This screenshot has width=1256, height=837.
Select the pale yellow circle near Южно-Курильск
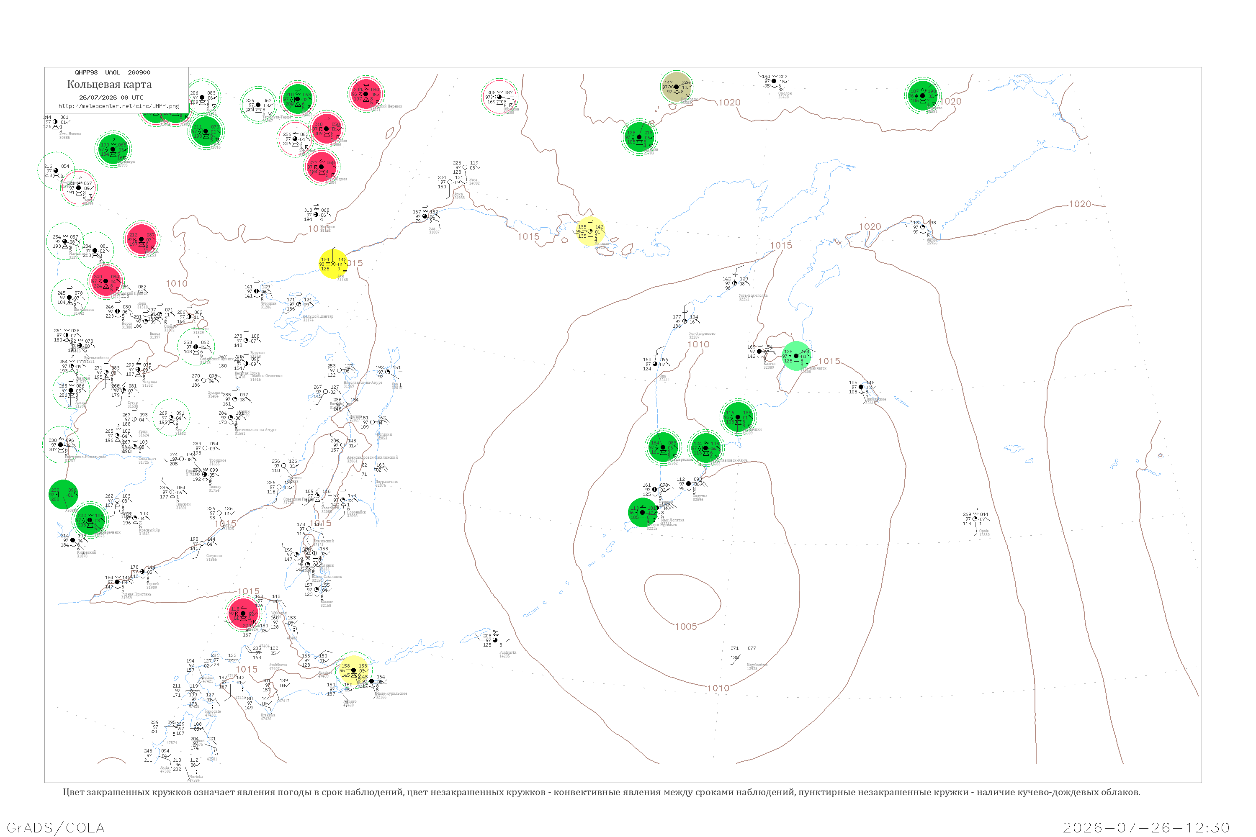(x=353, y=670)
